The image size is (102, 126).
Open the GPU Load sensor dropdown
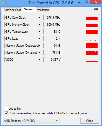tap(39, 39)
